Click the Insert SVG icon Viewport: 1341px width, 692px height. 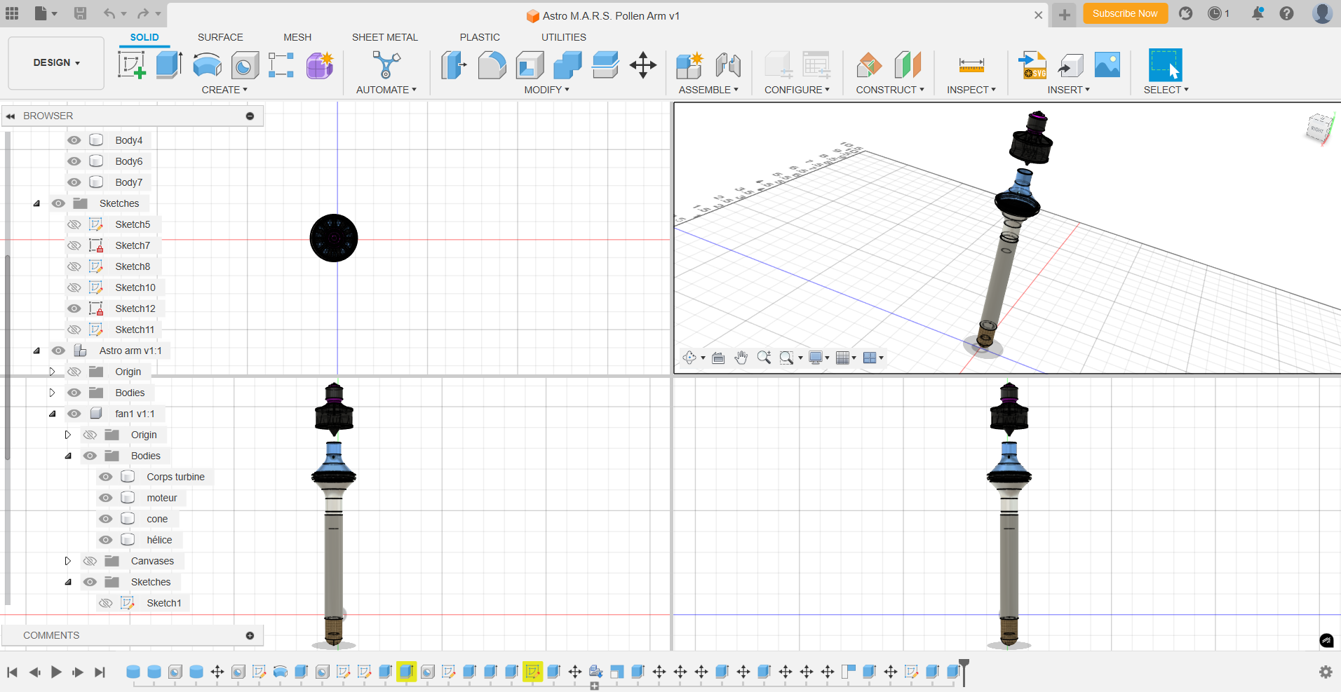(1033, 65)
